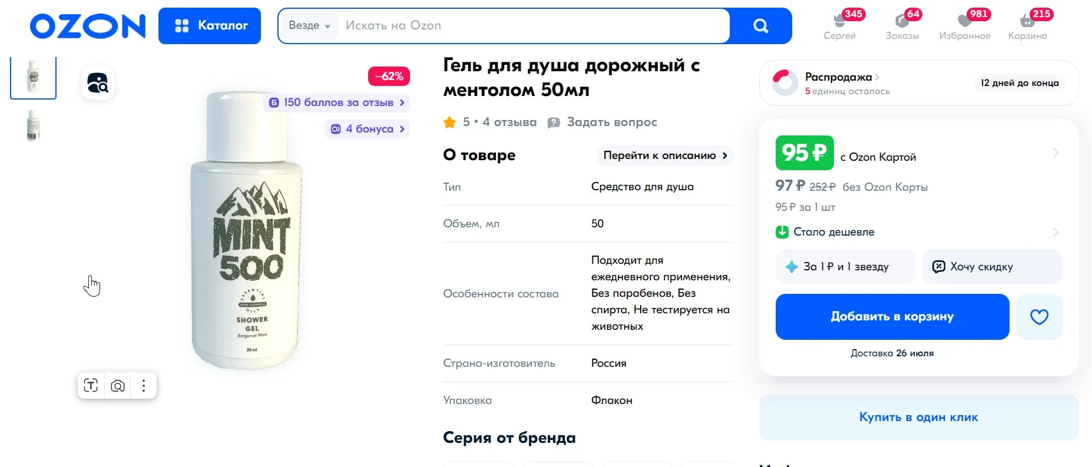Click the gold star rating icon
The width and height of the screenshot is (1092, 467).
(x=449, y=122)
